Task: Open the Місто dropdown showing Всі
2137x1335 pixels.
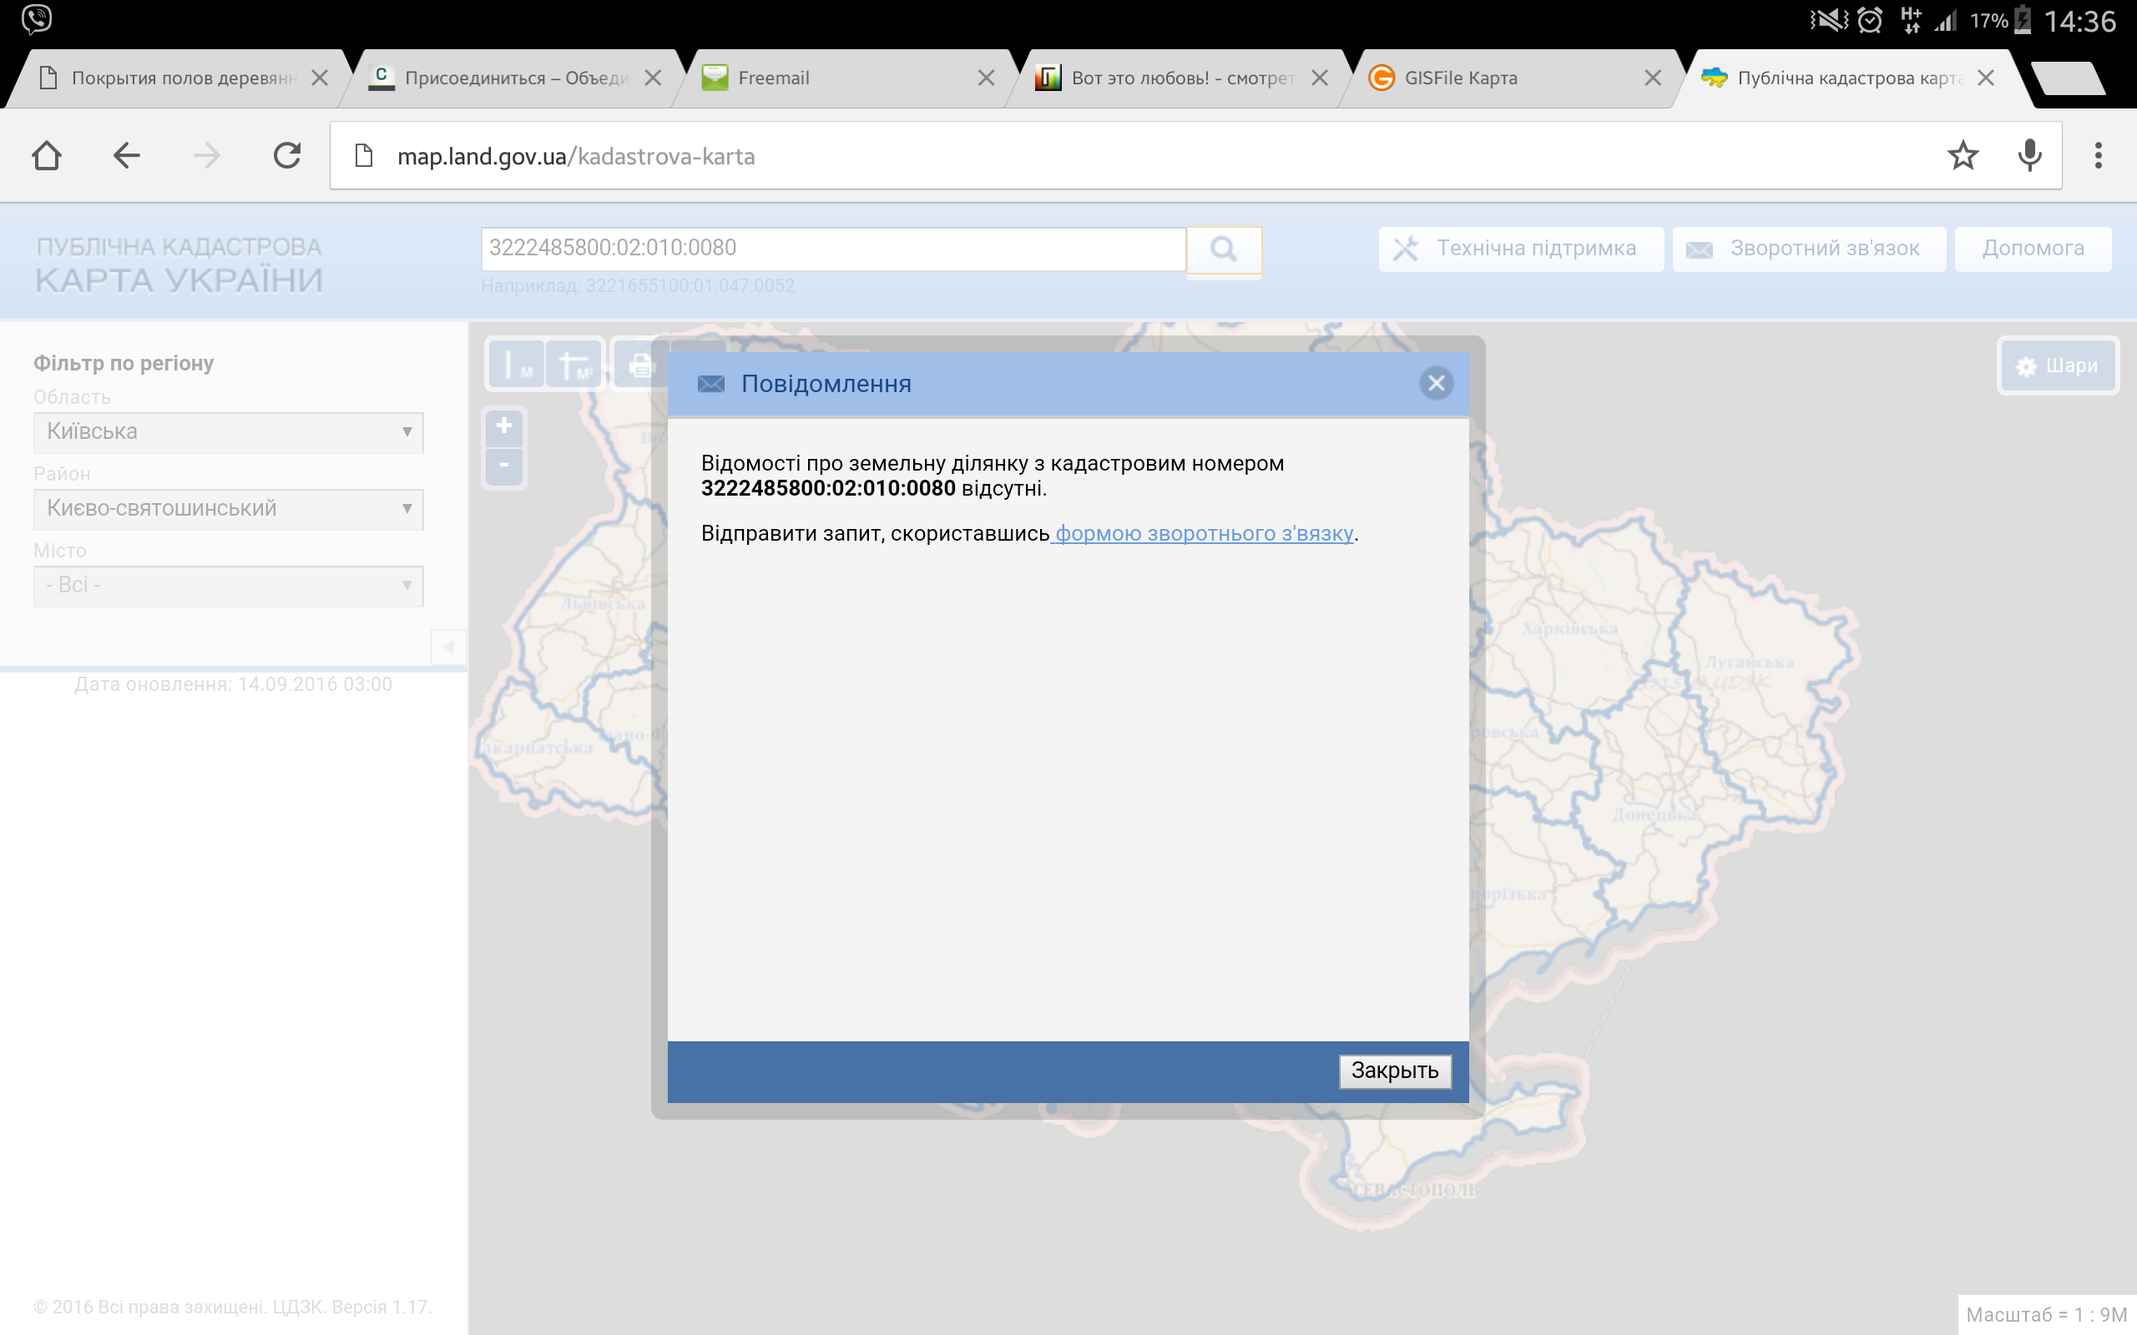Action: pyautogui.click(x=228, y=586)
